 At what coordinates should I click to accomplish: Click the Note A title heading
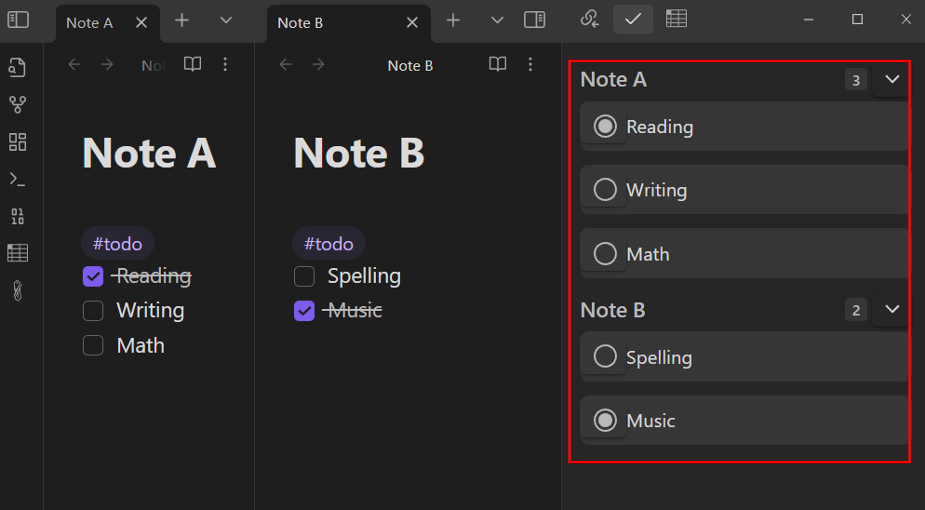pyautogui.click(x=149, y=153)
